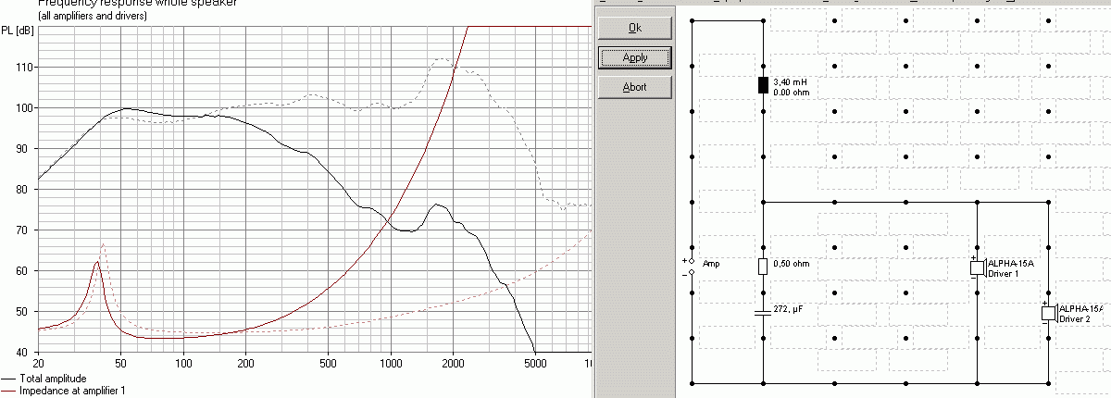The height and width of the screenshot is (398, 1111).
Task: Select the 0,50 ohm resistor symbol
Action: pyautogui.click(x=763, y=267)
